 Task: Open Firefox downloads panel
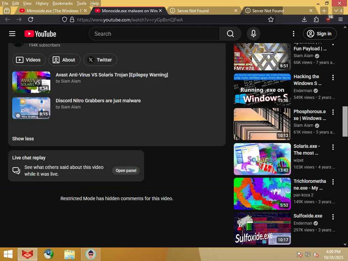[304, 19]
